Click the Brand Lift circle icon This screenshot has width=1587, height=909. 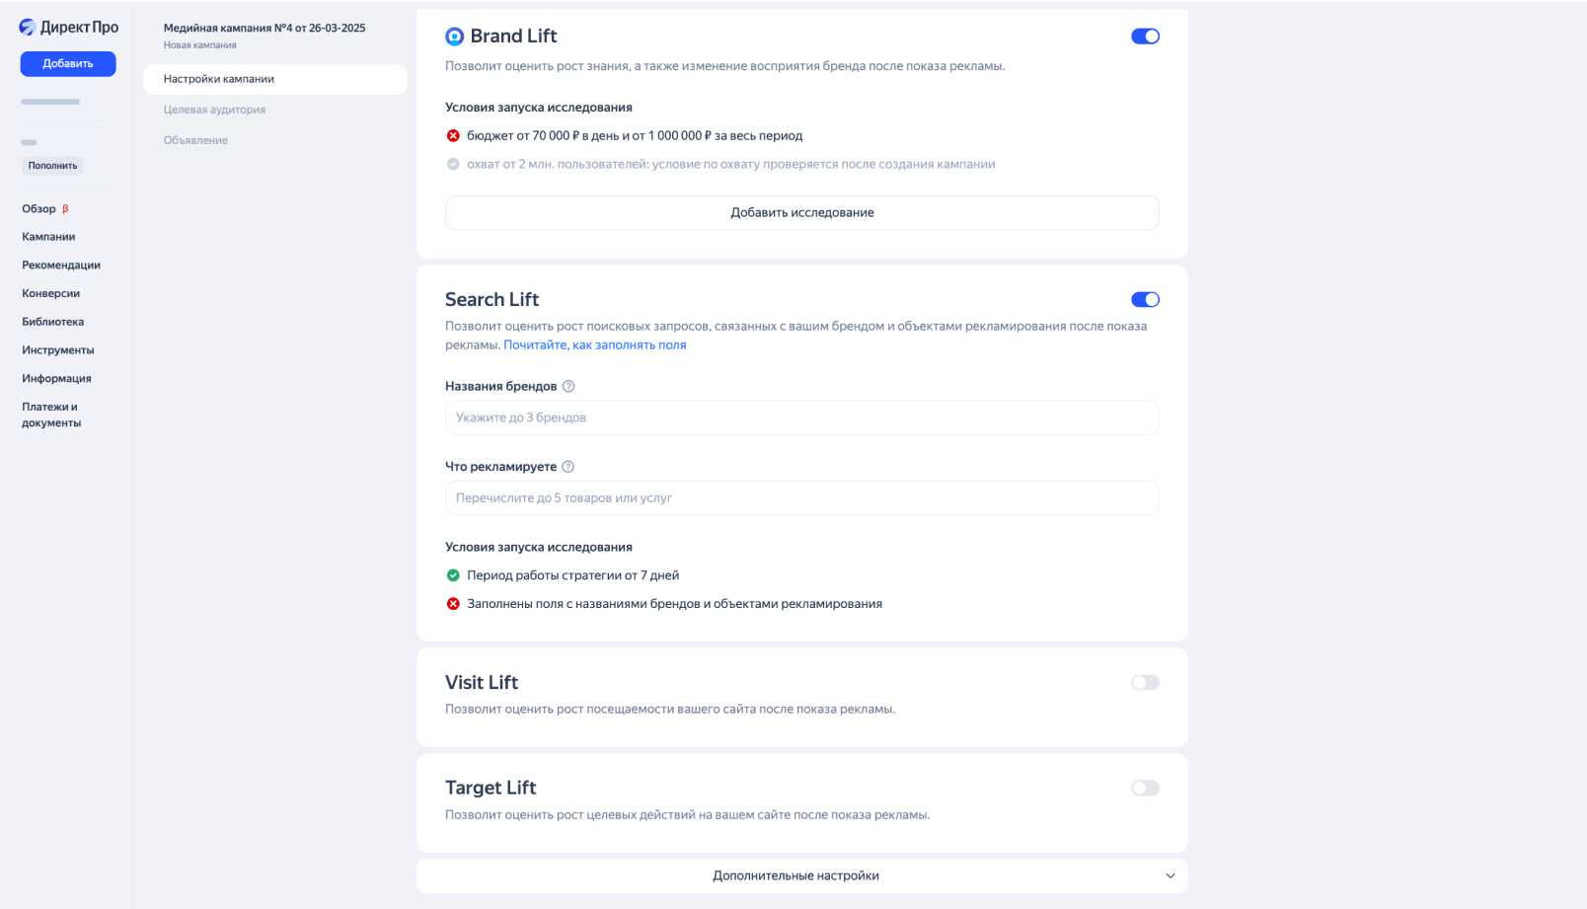click(454, 37)
